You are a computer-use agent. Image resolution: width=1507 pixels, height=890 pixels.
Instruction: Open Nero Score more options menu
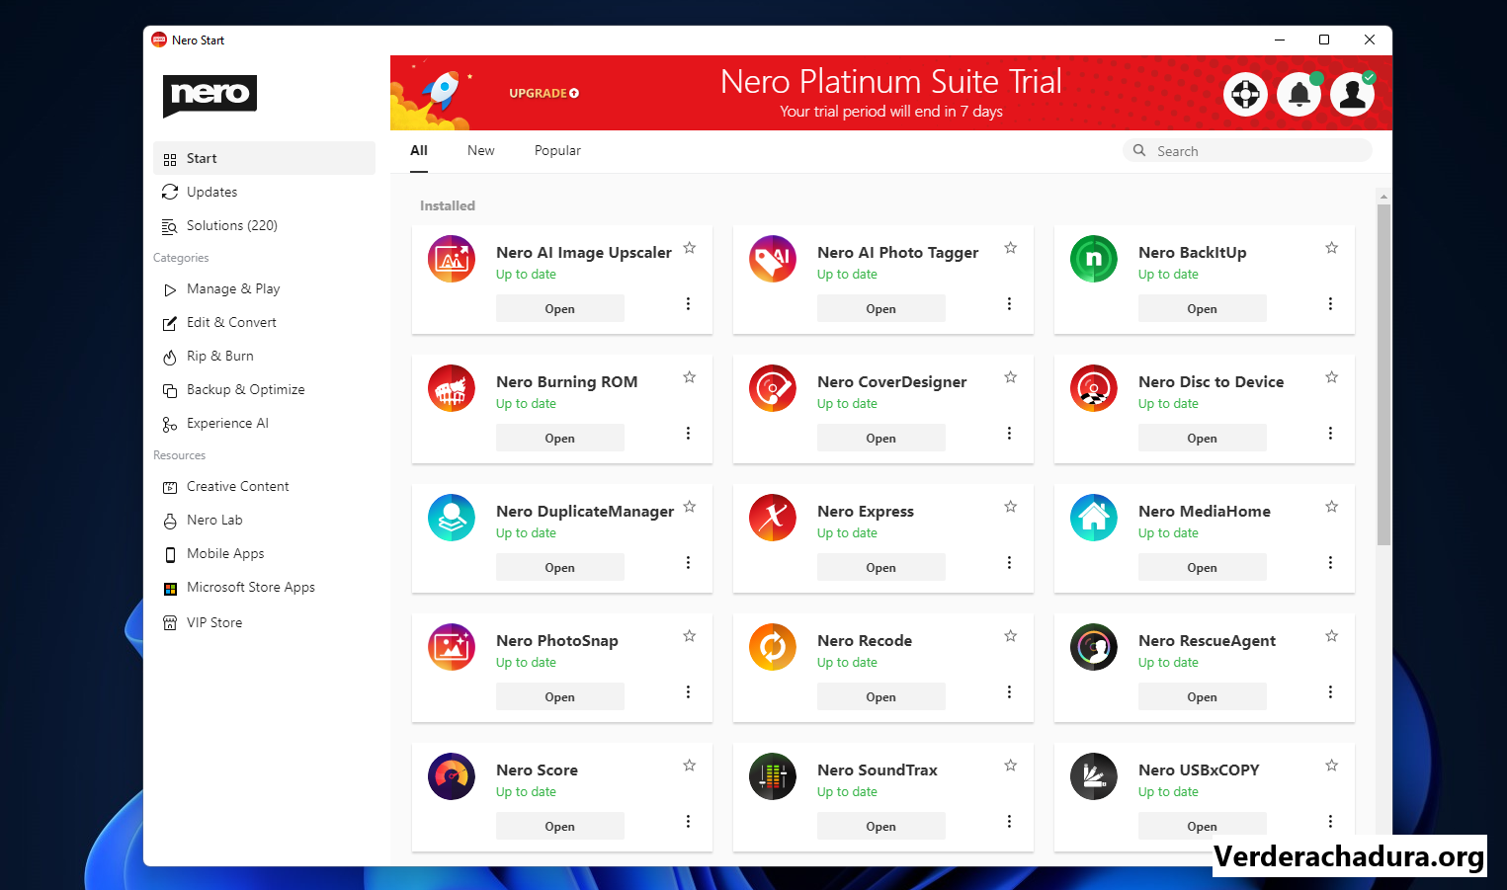pos(689,821)
